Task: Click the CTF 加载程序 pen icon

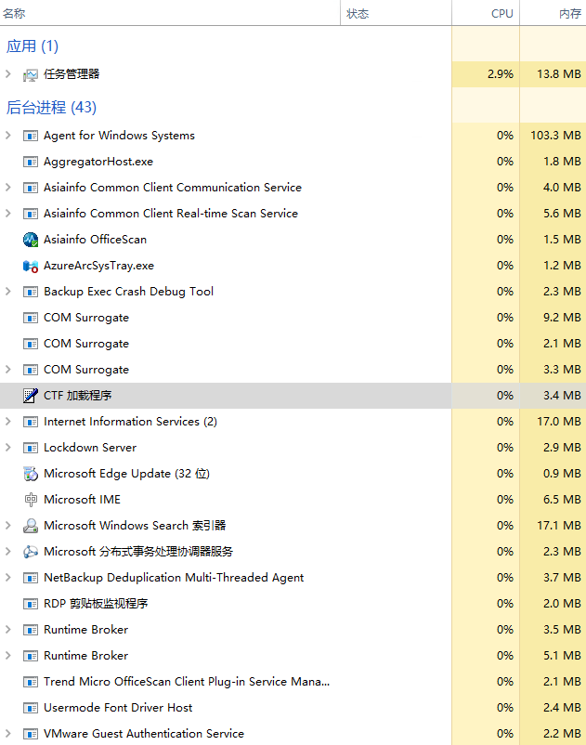Action: 31,396
